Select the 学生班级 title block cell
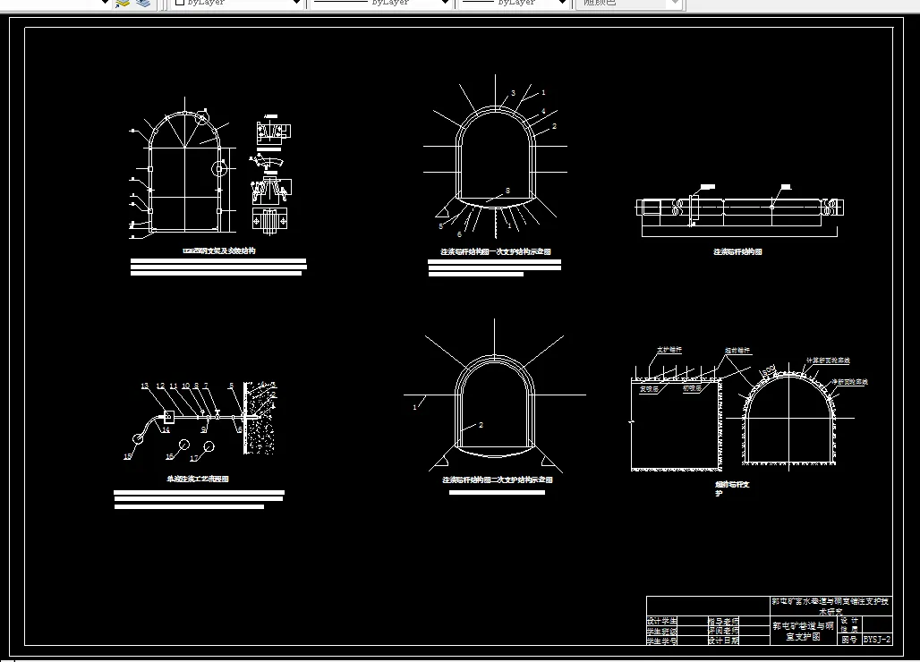This screenshot has width=920, height=662. pos(662,631)
